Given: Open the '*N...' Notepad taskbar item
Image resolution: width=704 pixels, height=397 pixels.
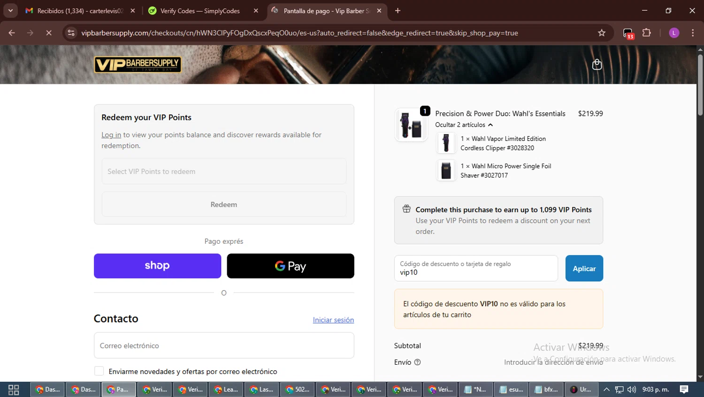Looking at the screenshot, I should pyautogui.click(x=476, y=390).
